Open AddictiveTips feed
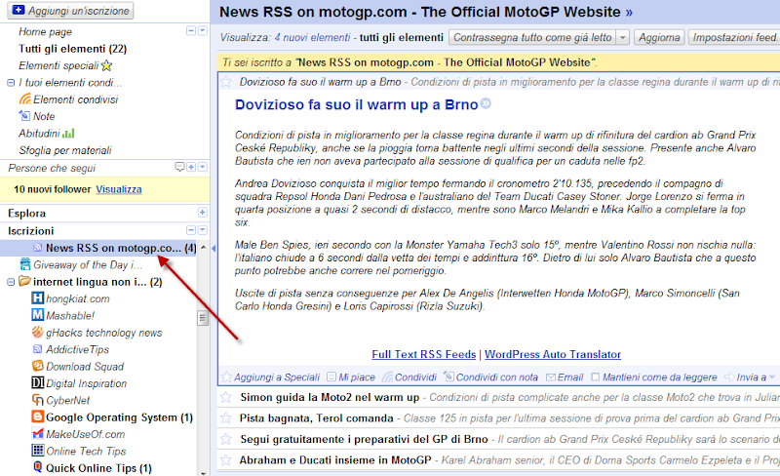 click(x=70, y=349)
